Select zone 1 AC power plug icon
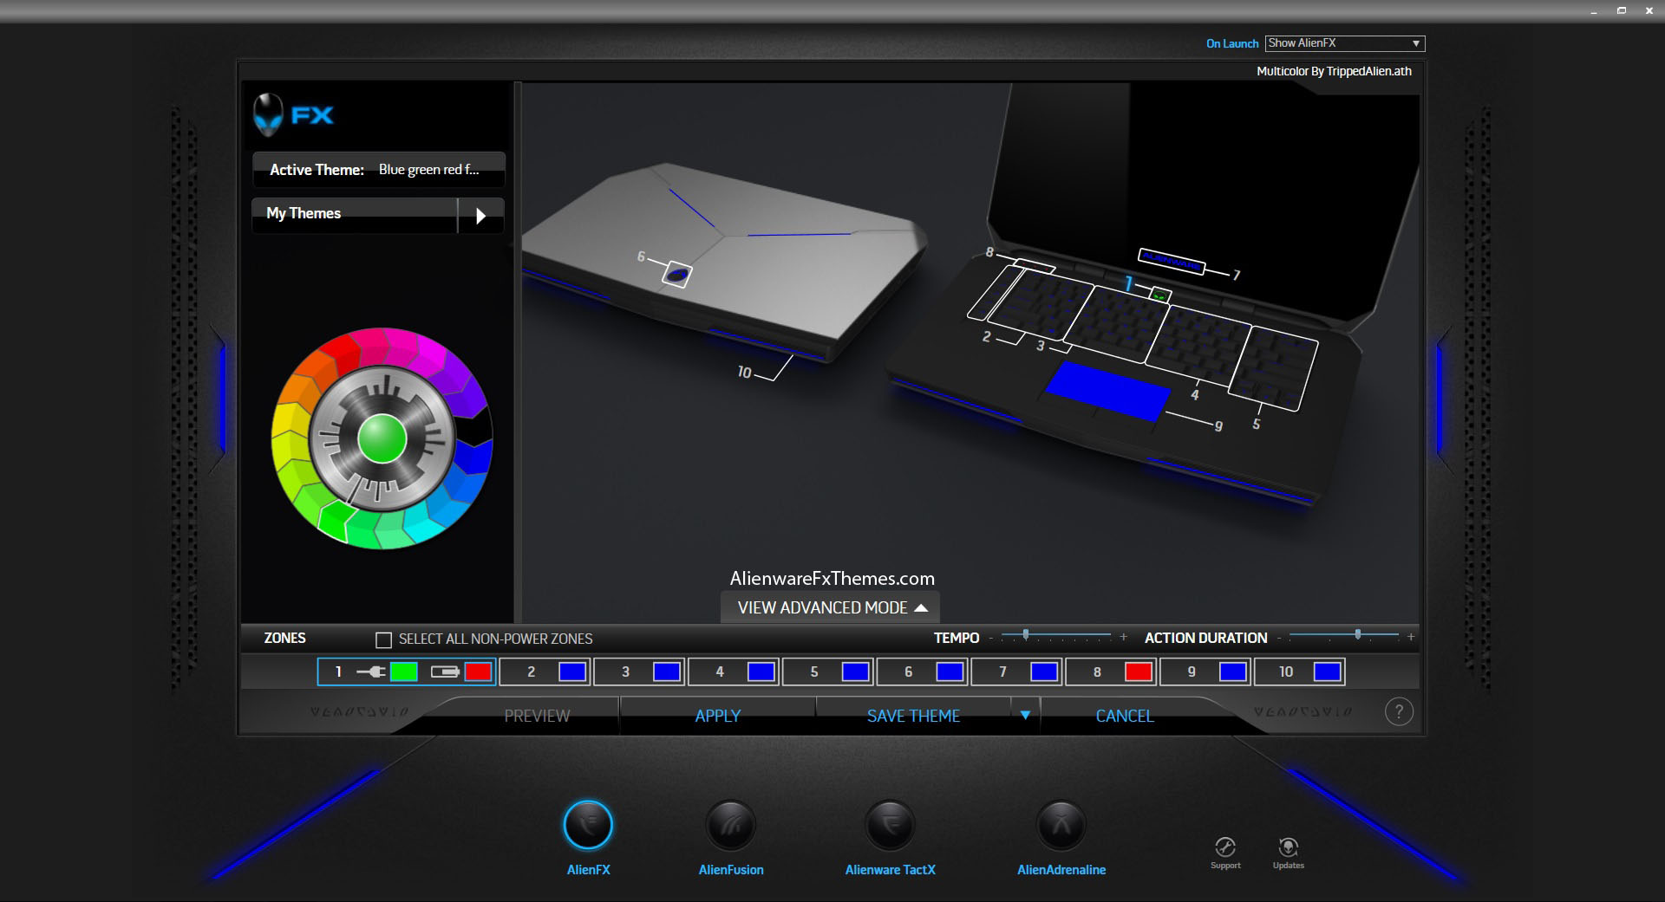The height and width of the screenshot is (902, 1665). click(371, 672)
